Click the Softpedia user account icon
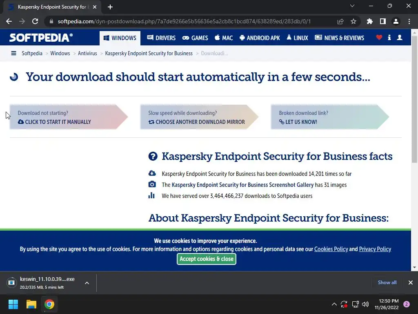This screenshot has height=314, width=418. (400, 37)
